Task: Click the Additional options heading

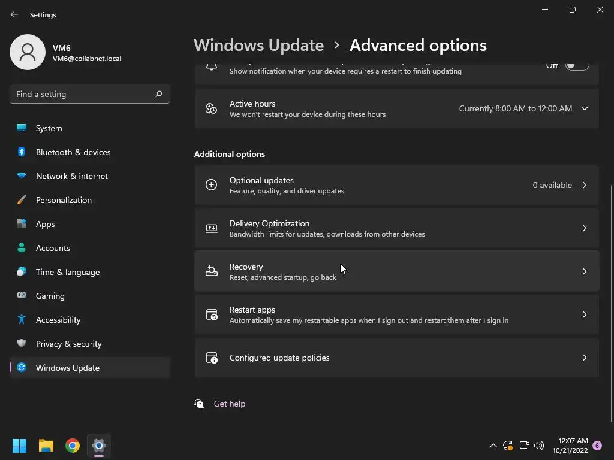Action: point(230,154)
